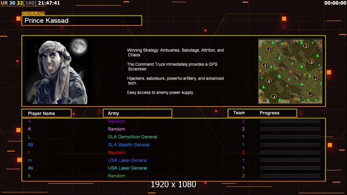
Task: Select player name m
Action: click(30, 160)
